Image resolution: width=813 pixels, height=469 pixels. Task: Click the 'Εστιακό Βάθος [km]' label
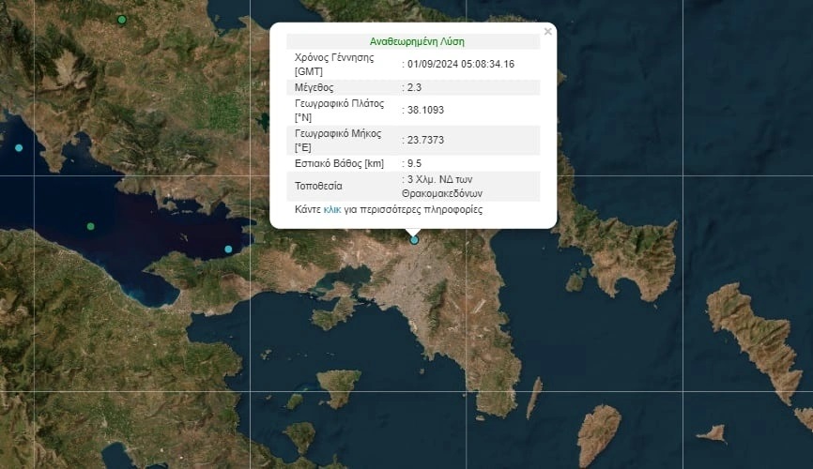pyautogui.click(x=339, y=163)
